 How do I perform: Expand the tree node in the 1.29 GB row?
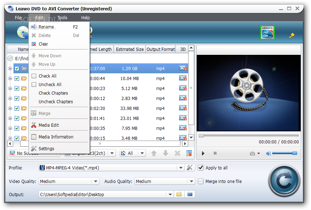(10, 68)
